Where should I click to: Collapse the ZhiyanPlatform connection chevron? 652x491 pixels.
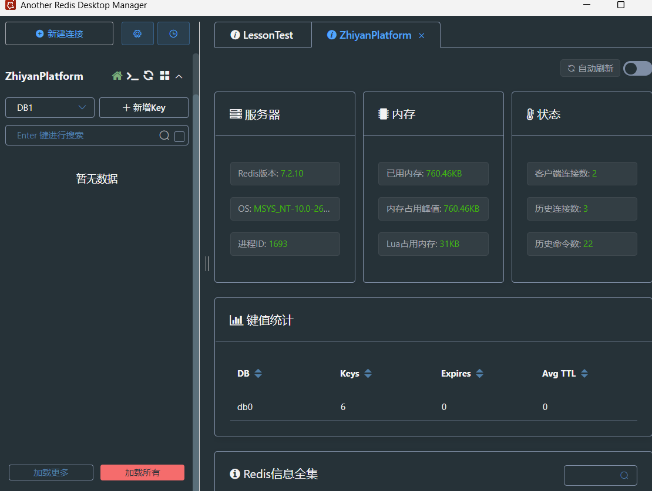(x=179, y=76)
